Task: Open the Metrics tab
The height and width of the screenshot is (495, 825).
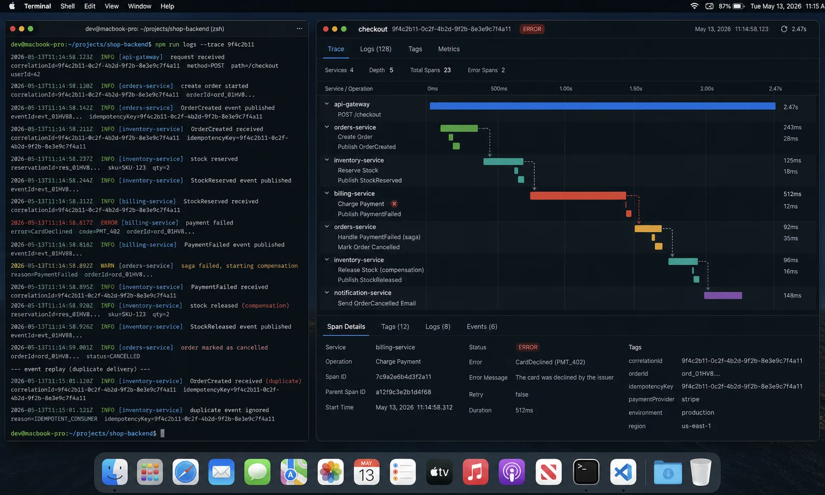Action: pyautogui.click(x=448, y=49)
